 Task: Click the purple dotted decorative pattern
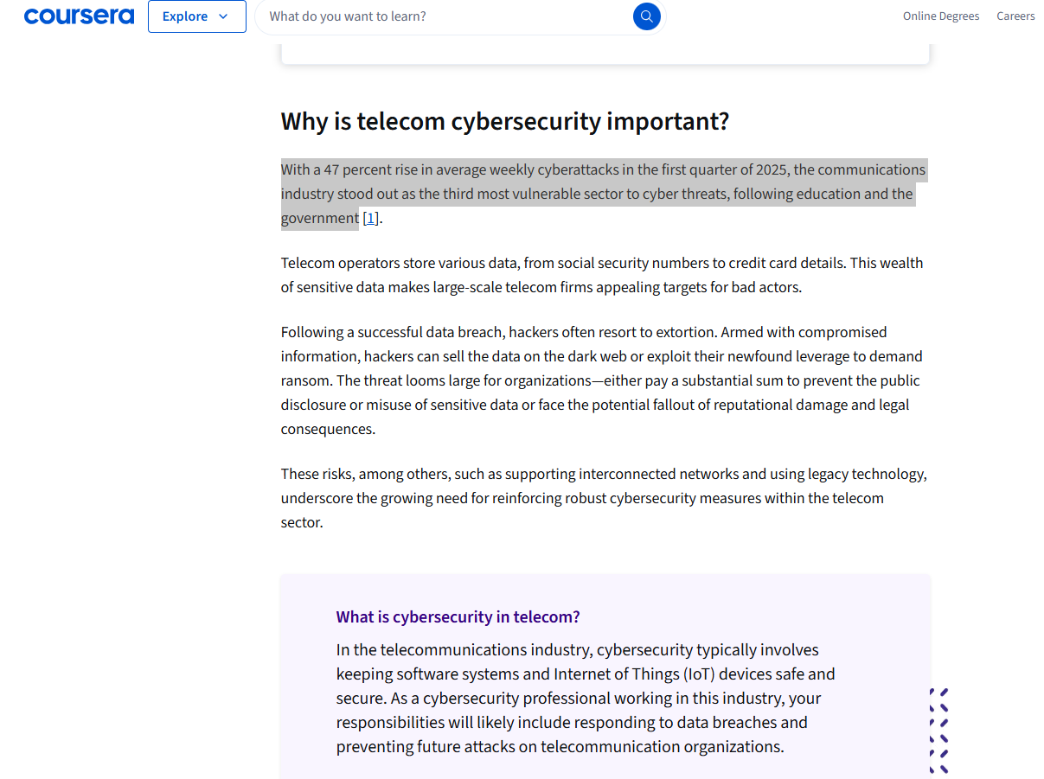(x=939, y=731)
